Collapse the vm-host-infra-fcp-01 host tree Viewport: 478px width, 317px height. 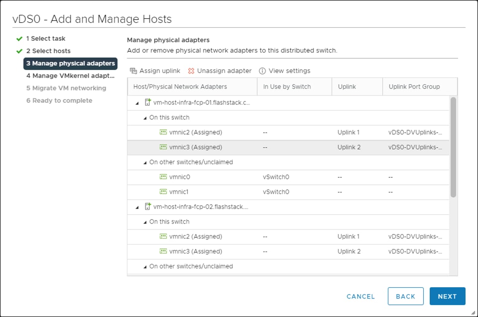coord(137,103)
